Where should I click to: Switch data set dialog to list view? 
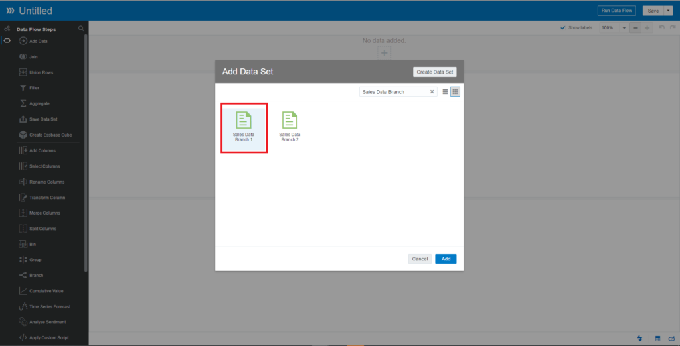tap(445, 92)
